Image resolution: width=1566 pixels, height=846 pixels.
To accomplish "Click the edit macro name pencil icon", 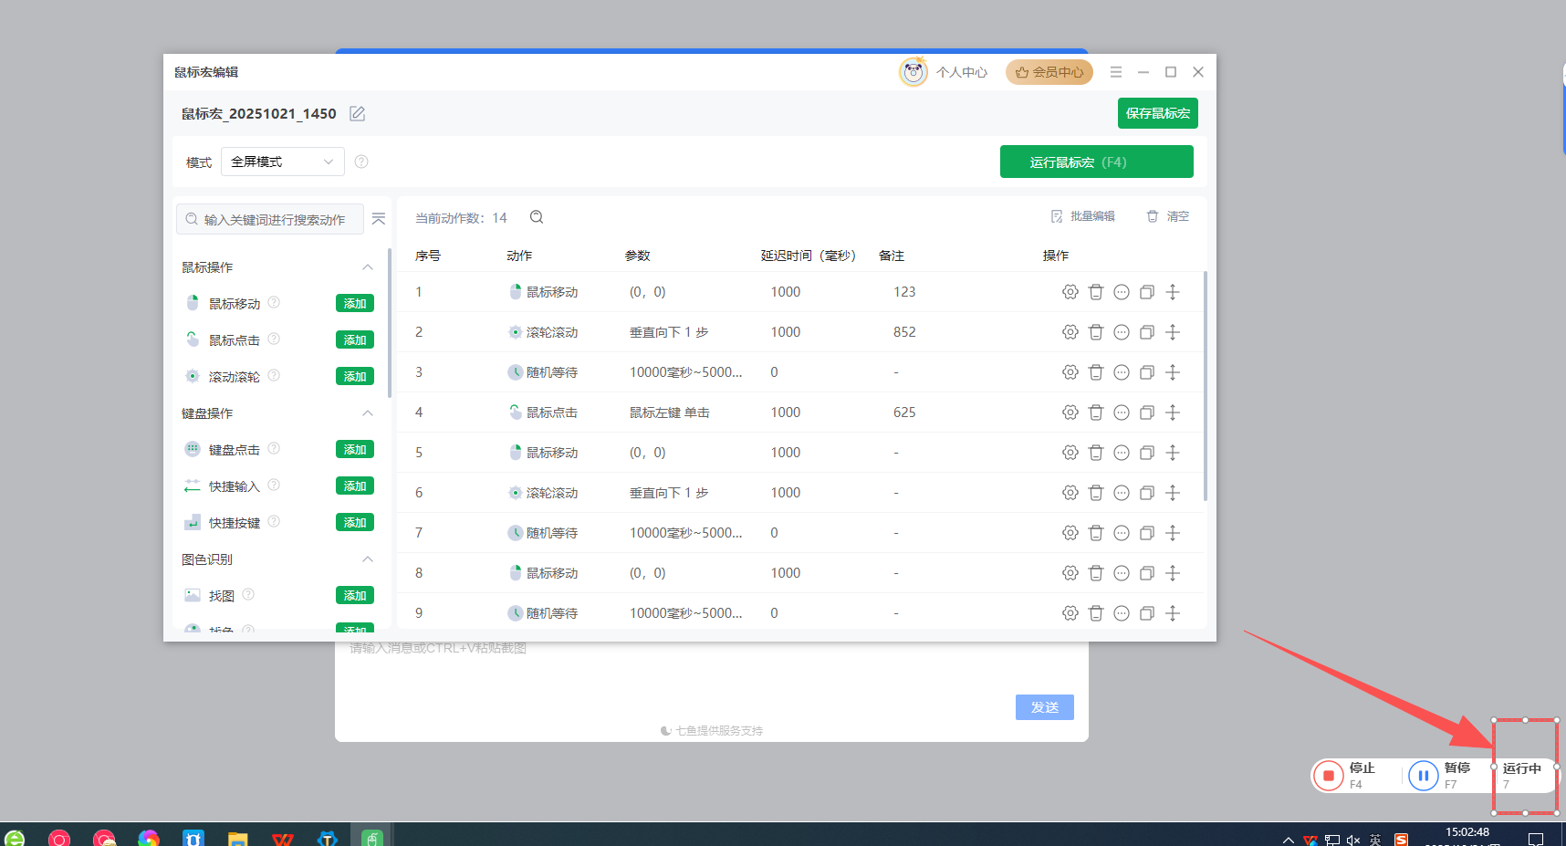I will (358, 114).
